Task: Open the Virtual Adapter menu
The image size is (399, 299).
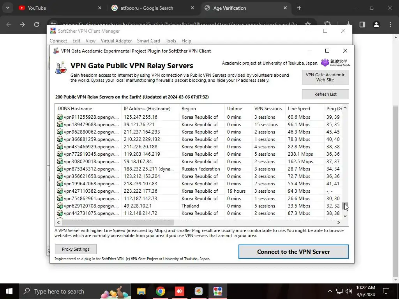Action: pos(116,40)
